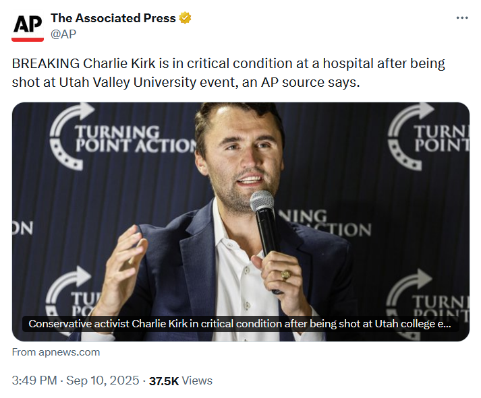Click the "Views" label
The image size is (481, 398).
click(197, 380)
